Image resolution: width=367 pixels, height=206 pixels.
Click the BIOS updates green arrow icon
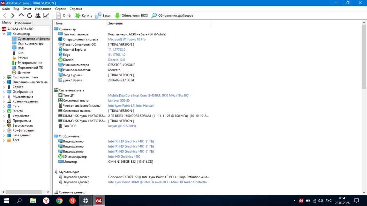point(117,15)
